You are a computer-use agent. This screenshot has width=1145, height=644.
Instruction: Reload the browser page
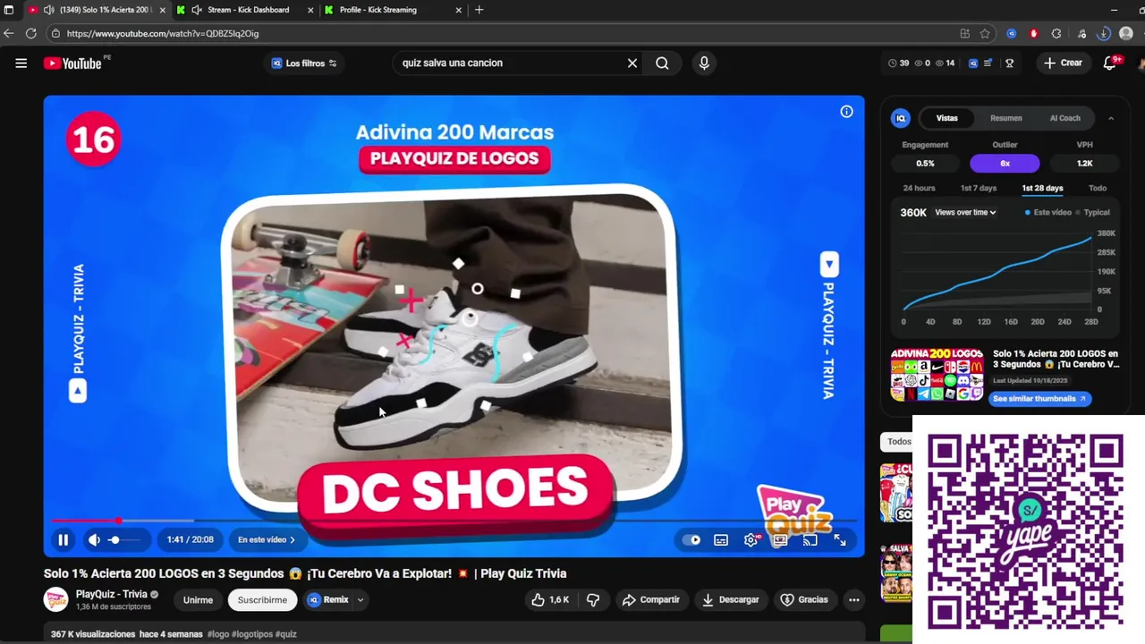point(31,33)
